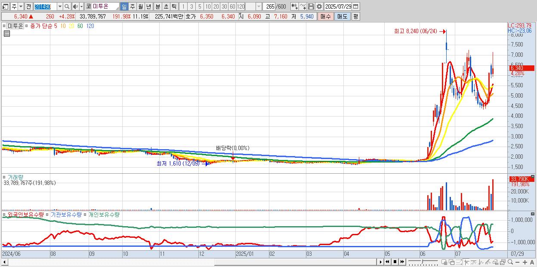Viewport: 537px width, 267px height.
Task: Select the 일 daily period button
Action: 124,6
